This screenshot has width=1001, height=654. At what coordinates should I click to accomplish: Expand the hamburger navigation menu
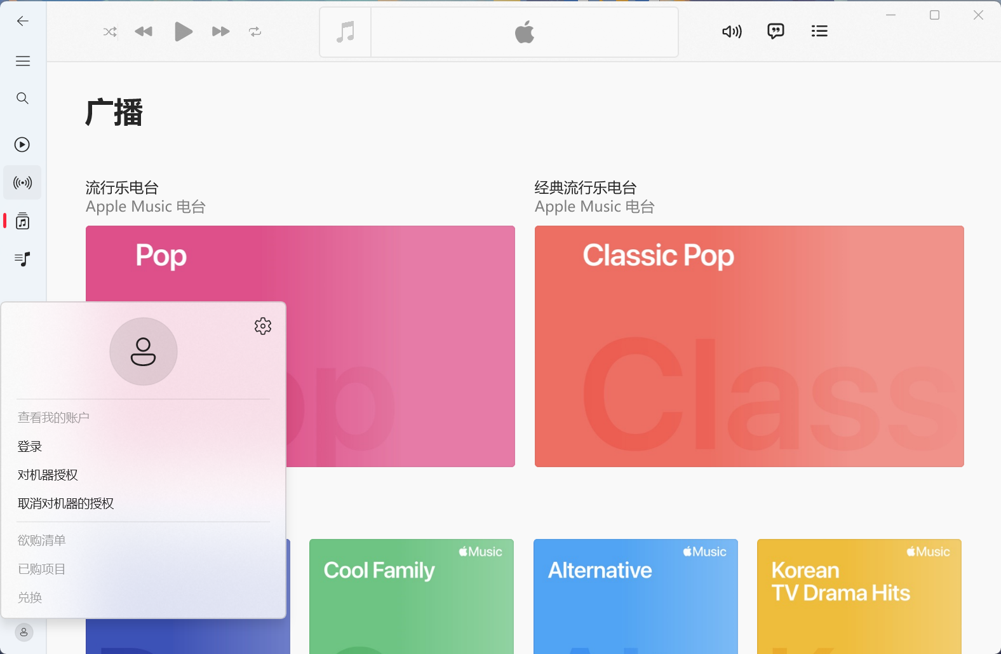[23, 61]
